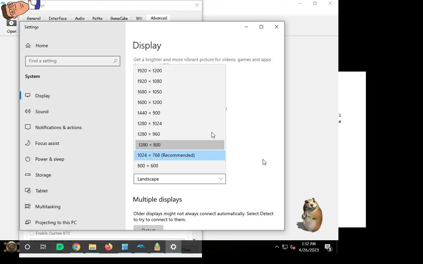The image size is (423, 264).
Task: Click the Storage drive icon
Action: tap(28, 175)
